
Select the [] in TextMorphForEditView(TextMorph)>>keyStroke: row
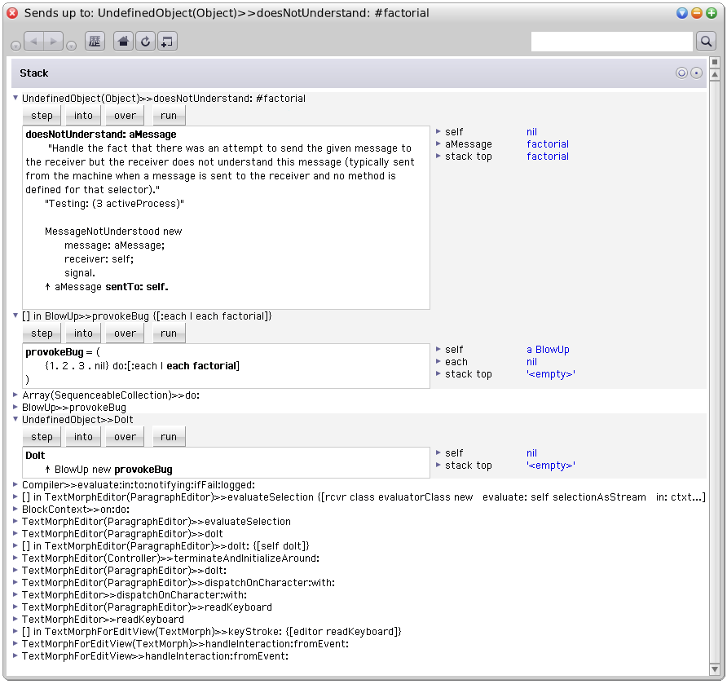(211, 631)
